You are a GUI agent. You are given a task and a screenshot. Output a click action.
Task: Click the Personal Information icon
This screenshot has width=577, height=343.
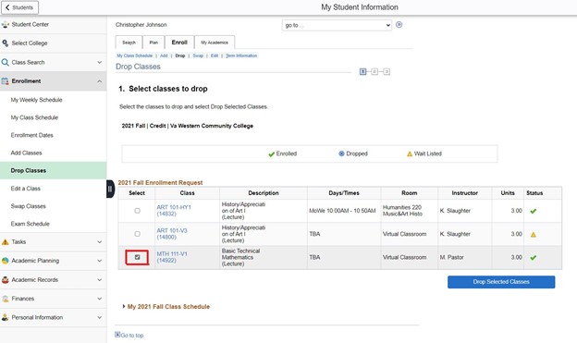coord(6,317)
